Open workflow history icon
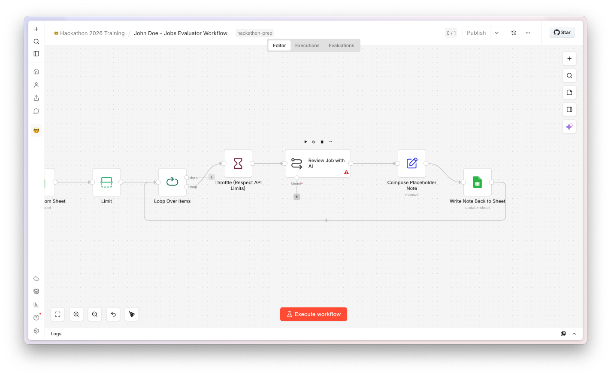Screen dimensions: 611x376 (514, 33)
